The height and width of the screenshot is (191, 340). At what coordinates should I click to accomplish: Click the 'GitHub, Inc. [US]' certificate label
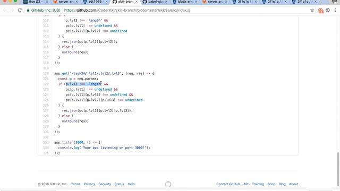[46, 10]
